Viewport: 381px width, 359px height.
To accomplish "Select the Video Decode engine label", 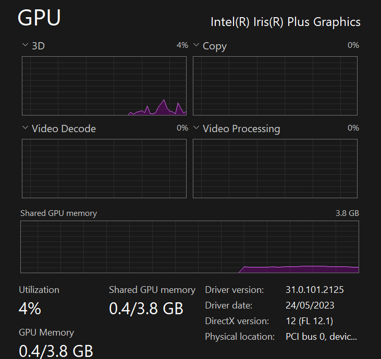I will [x=64, y=129].
